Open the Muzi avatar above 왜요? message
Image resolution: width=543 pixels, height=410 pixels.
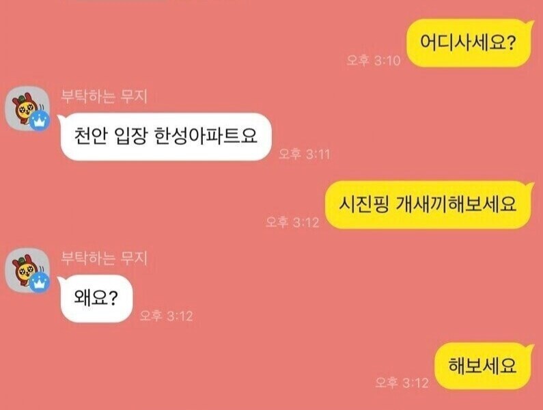[27, 270]
